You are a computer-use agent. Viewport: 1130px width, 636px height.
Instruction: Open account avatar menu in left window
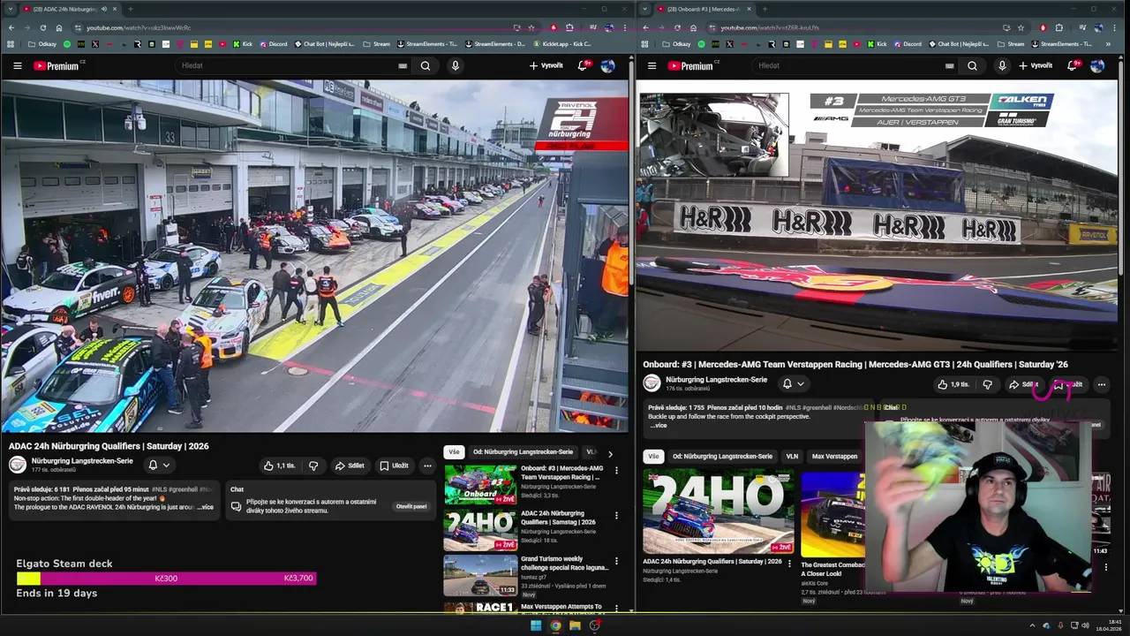(x=607, y=65)
